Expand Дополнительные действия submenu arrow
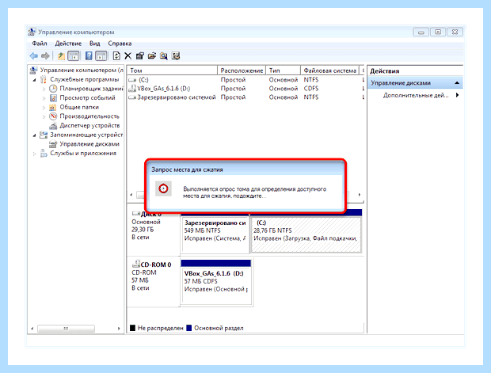 click(458, 95)
